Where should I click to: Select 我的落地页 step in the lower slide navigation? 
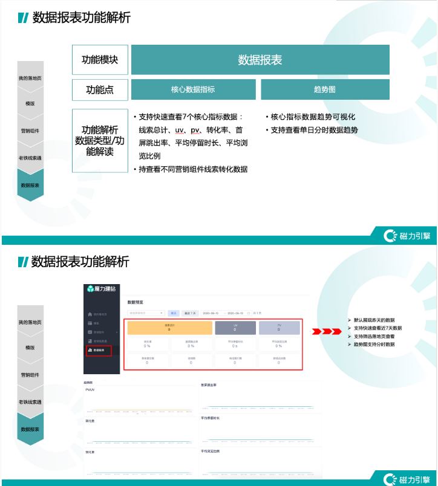pyautogui.click(x=30, y=322)
